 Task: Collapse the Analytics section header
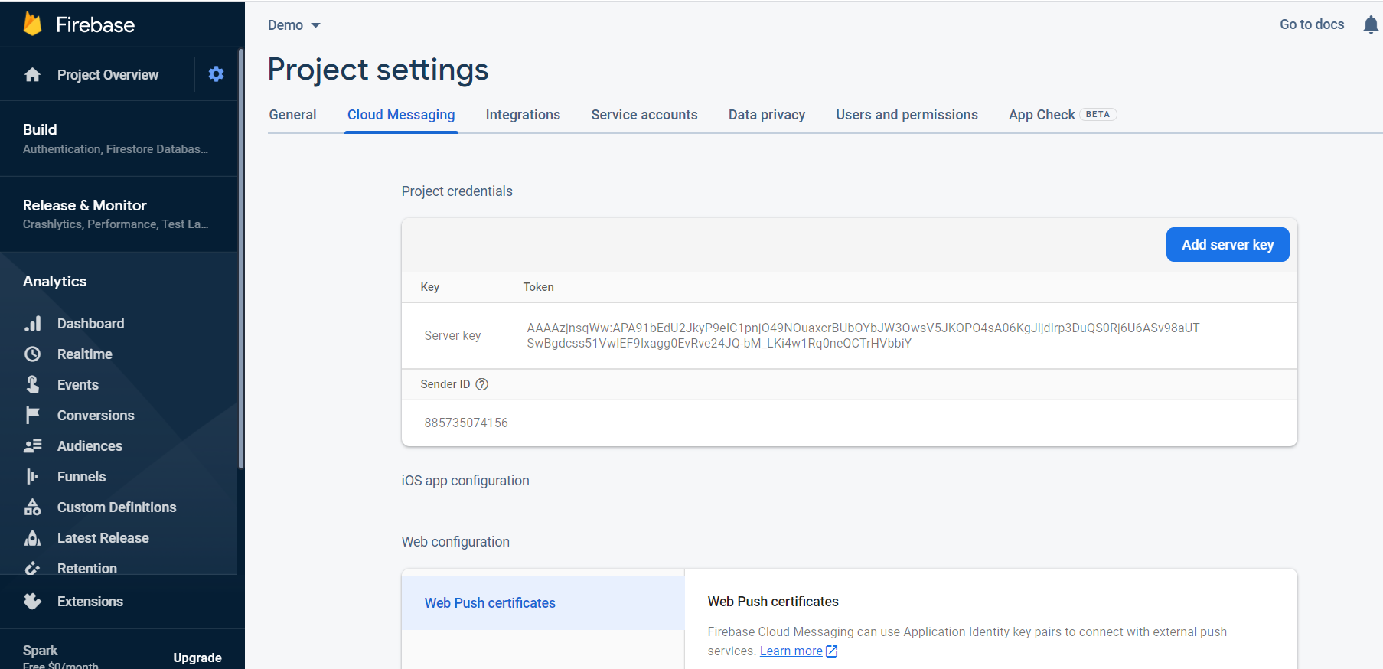(x=55, y=281)
